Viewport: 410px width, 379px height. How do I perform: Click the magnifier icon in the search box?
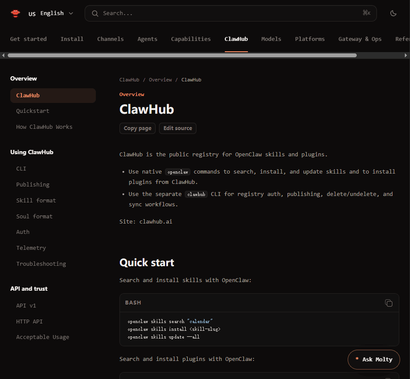(x=95, y=13)
